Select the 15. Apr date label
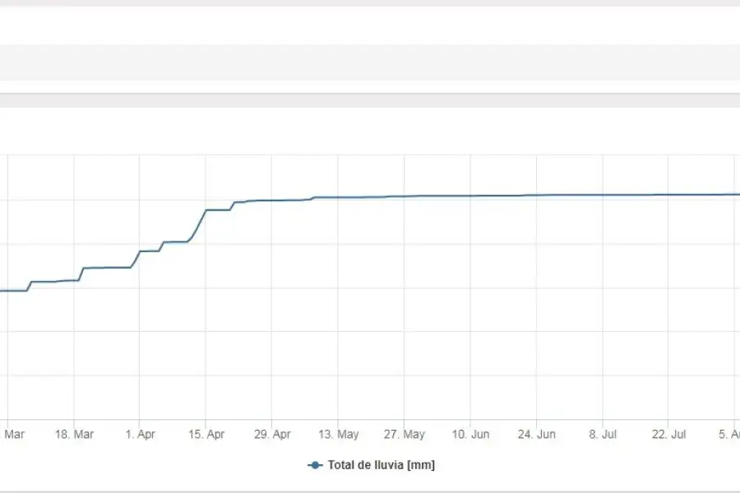Screen dimensions: 740x493 point(206,434)
